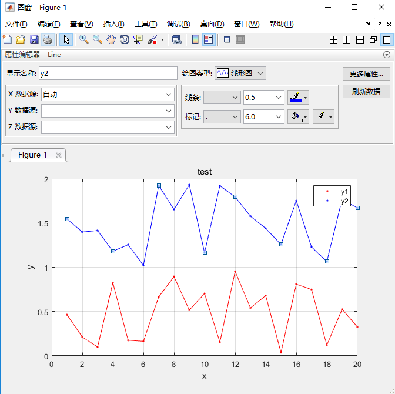Click the New Figure toolbar icon
Image resolution: width=395 pixels, height=394 pixels.
pos(7,39)
